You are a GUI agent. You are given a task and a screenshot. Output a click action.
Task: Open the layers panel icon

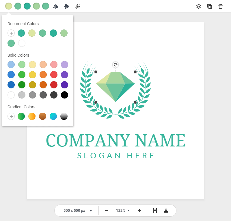coord(199,6)
